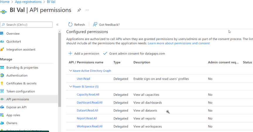Click the plus icon for Add a permission
253x132 pixels.
(70, 54)
